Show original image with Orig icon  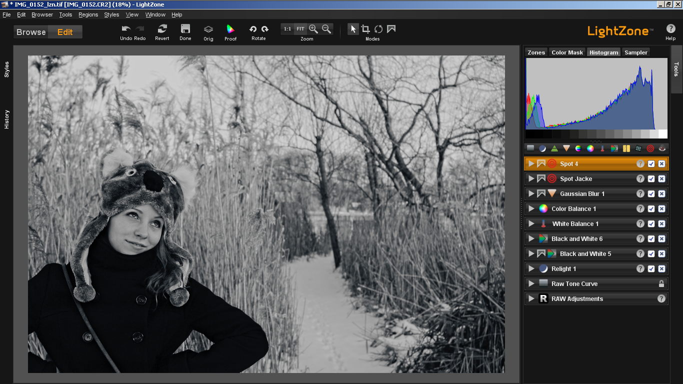[208, 29]
